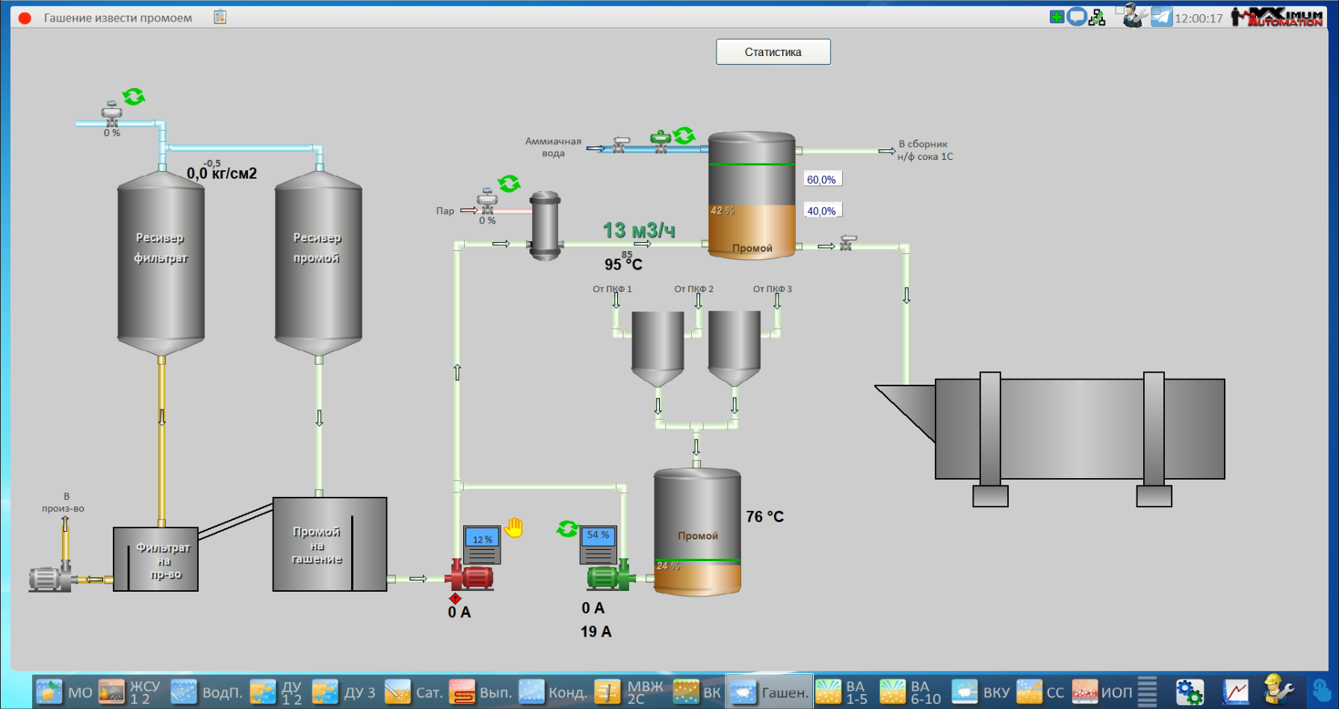Image resolution: width=1339 pixels, height=709 pixels.
Task: Click the green plus icon in top bar
Action: 1057,16
